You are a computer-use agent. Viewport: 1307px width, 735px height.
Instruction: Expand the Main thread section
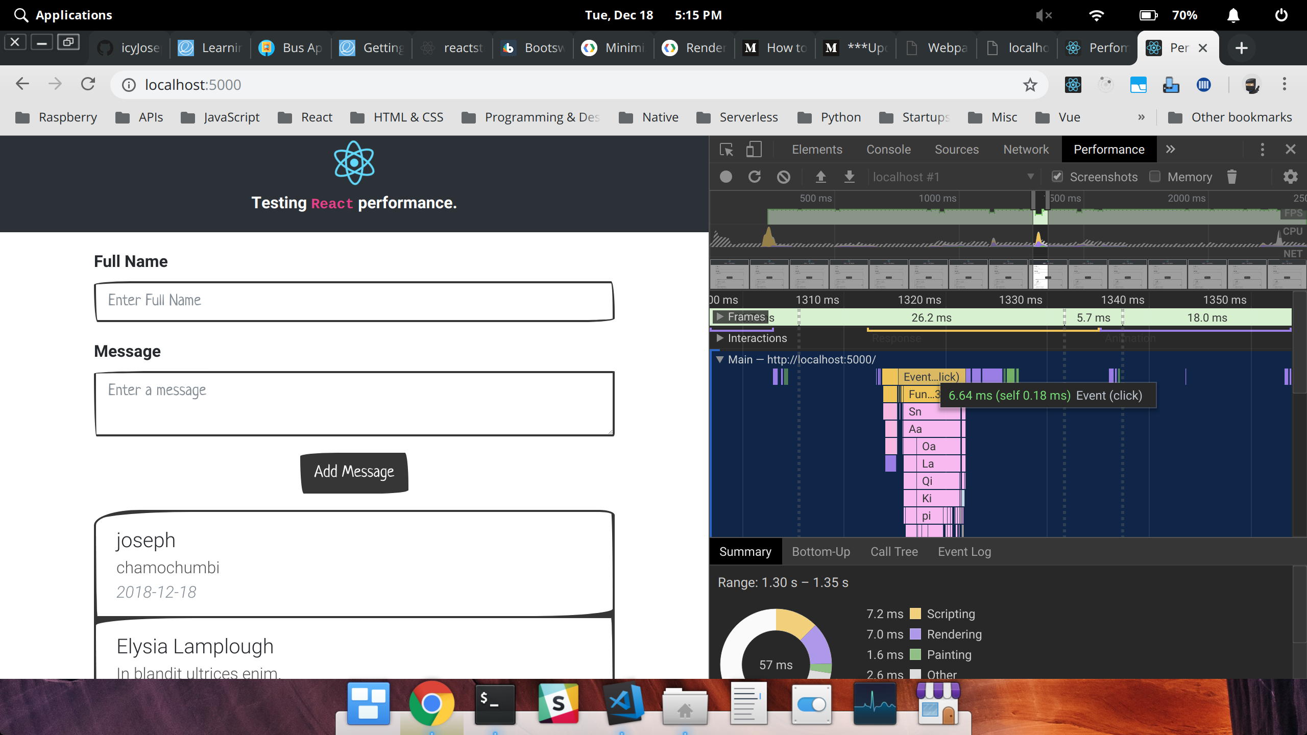point(722,359)
